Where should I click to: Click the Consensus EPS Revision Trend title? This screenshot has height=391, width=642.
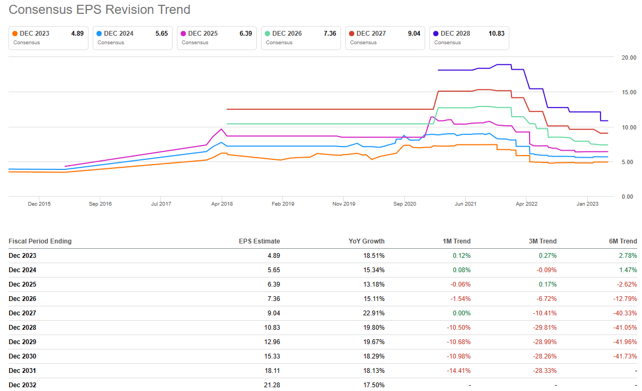[100, 10]
